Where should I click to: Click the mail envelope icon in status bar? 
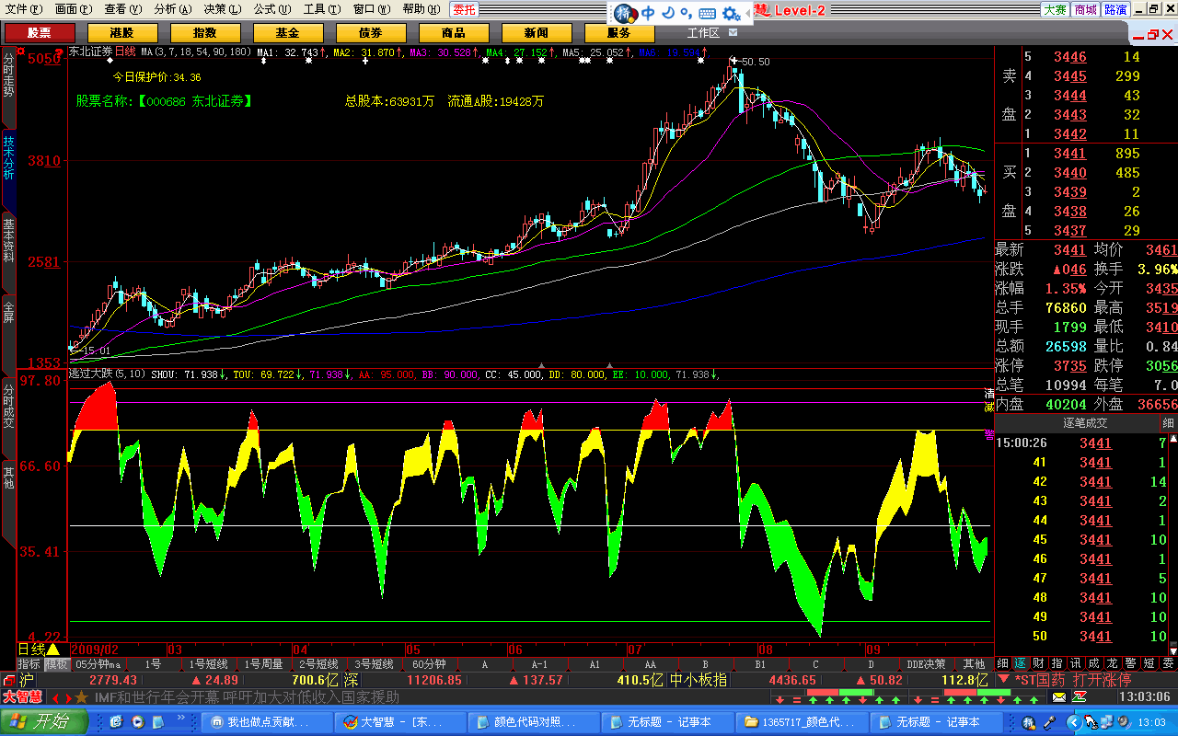point(1059,698)
